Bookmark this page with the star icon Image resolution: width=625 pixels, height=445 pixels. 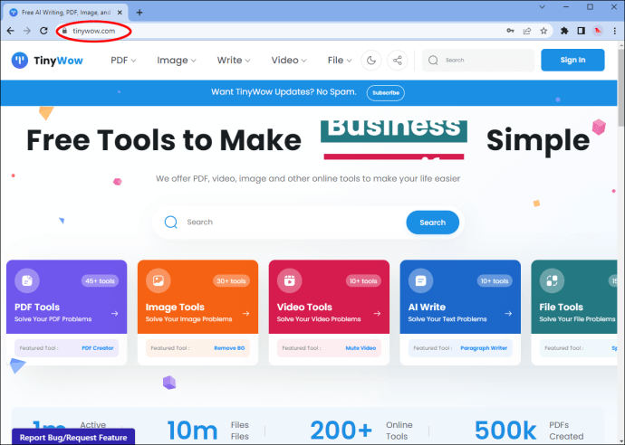pos(543,31)
